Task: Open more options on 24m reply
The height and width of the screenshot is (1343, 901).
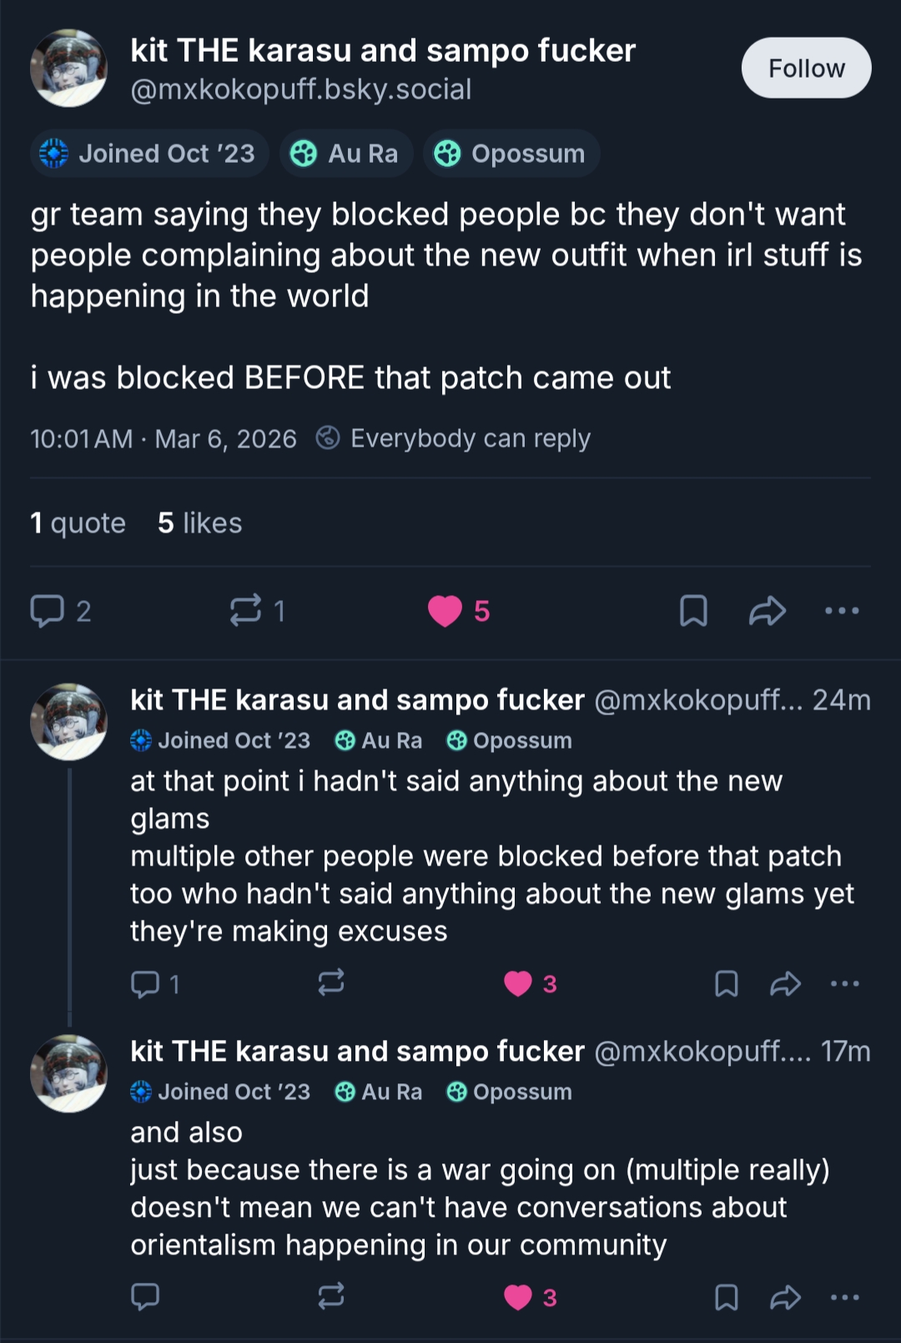Action: [x=844, y=984]
